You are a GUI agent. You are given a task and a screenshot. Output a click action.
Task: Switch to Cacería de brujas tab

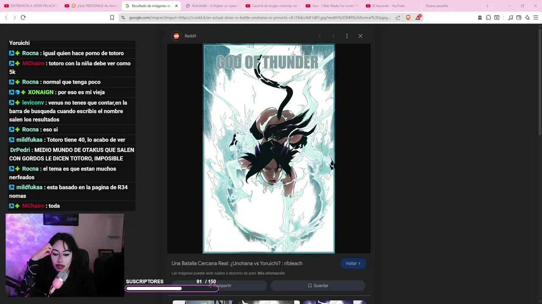[x=272, y=6]
